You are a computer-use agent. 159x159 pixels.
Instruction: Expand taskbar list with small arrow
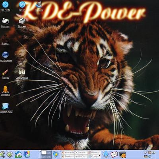click(100, 155)
